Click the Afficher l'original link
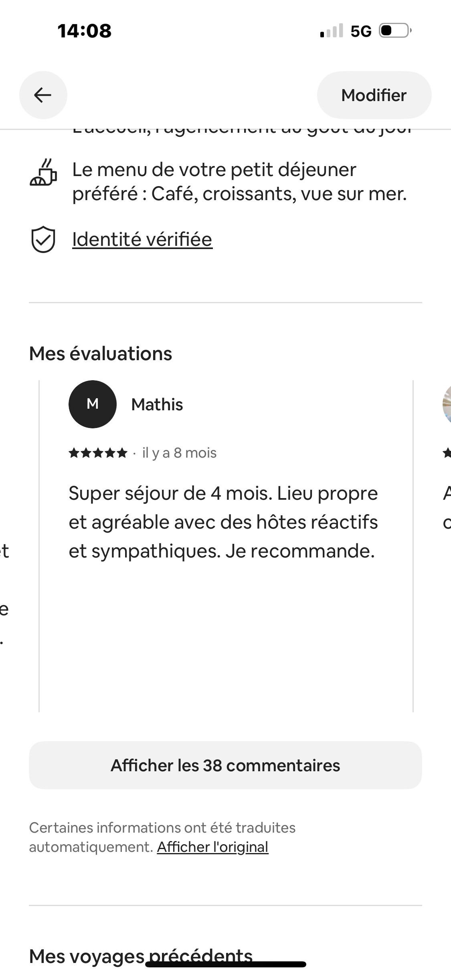This screenshot has width=451, height=977. pos(212,847)
